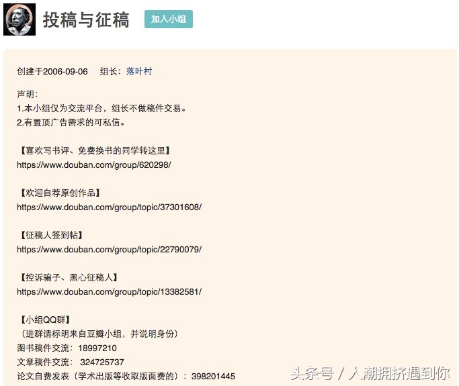Click statement line 1.本小组仅为交流平台
Image resolution: width=459 pixels, height=386 pixels.
pos(101,109)
